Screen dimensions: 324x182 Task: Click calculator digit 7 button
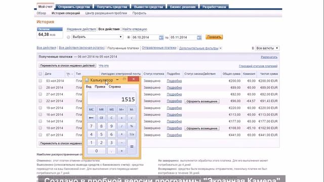[91, 126]
